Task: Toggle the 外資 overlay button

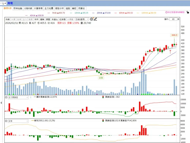Action: (13, 19)
